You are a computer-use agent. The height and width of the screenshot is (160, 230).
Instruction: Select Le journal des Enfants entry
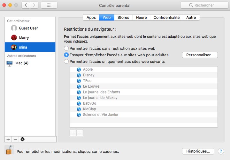[144, 92]
